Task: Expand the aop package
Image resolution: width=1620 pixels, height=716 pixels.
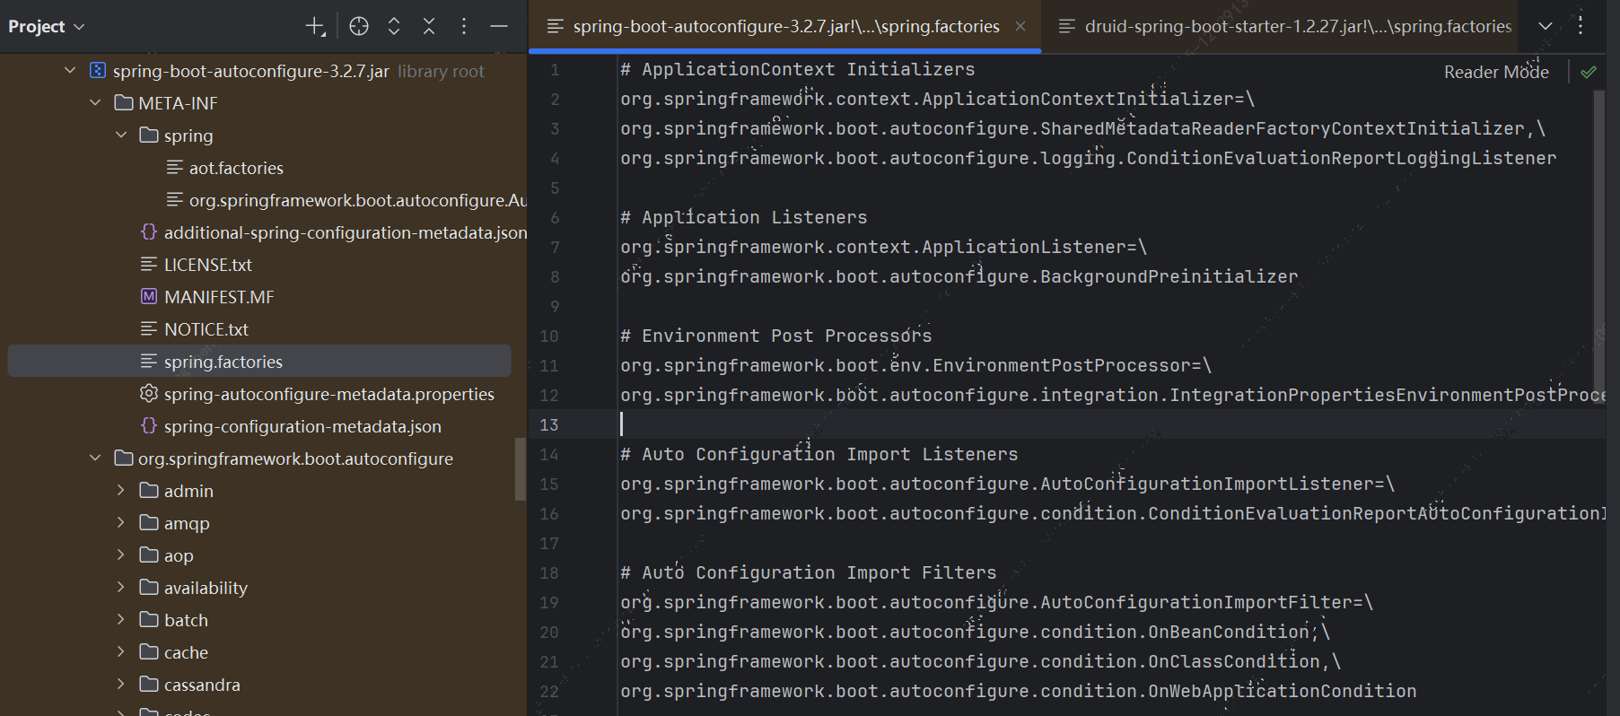Action: pyautogui.click(x=121, y=555)
